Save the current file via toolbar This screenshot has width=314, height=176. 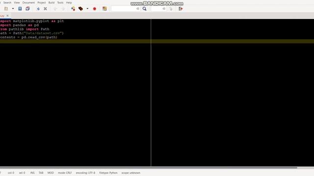click(x=20, y=9)
